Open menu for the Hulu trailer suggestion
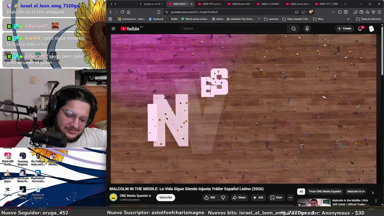The image size is (384, 216). click(x=376, y=201)
